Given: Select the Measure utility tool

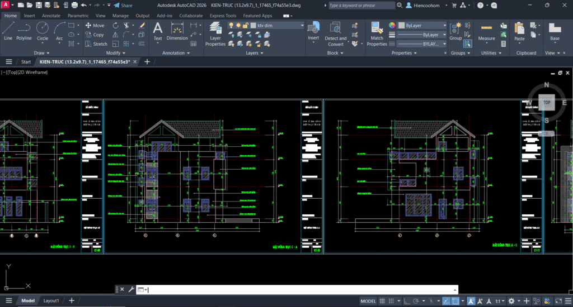Looking at the screenshot, I should [x=486, y=31].
